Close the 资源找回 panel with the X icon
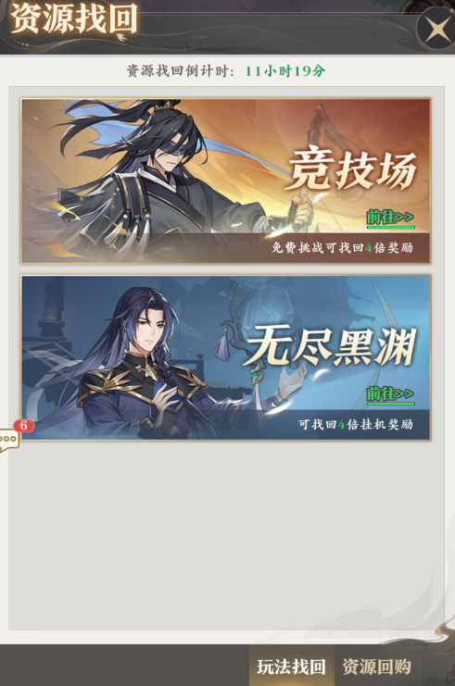The width and height of the screenshot is (455, 686). click(436, 28)
